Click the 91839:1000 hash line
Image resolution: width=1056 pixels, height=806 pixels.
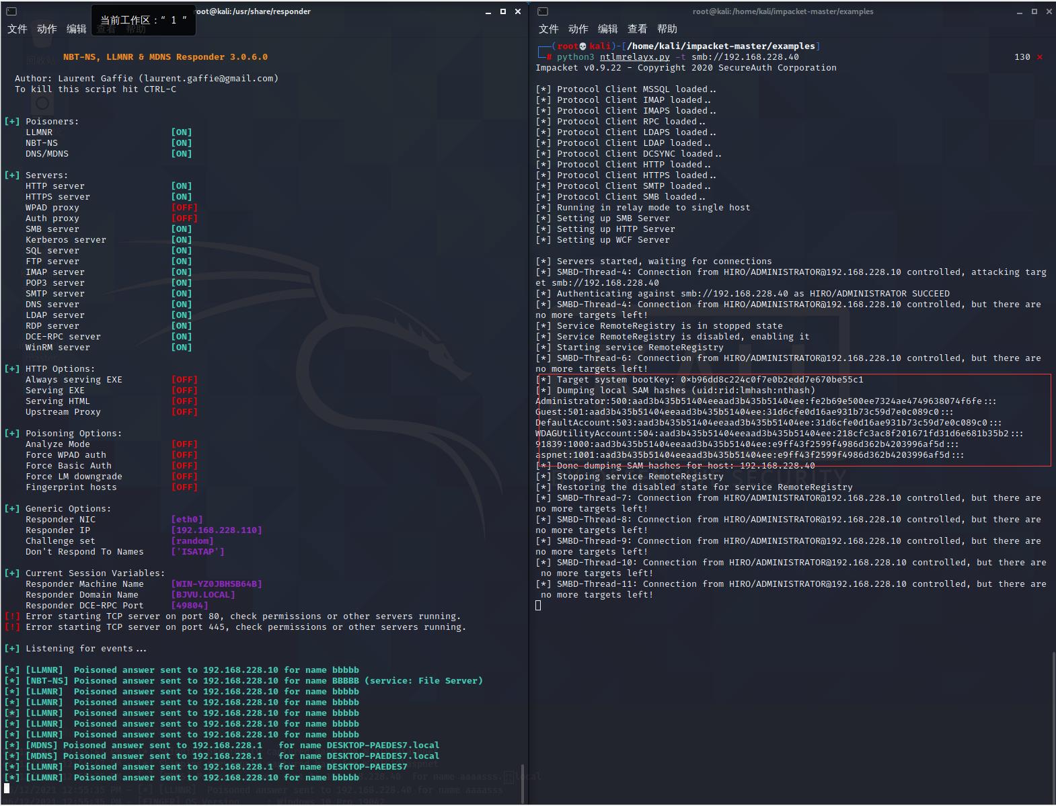click(747, 444)
